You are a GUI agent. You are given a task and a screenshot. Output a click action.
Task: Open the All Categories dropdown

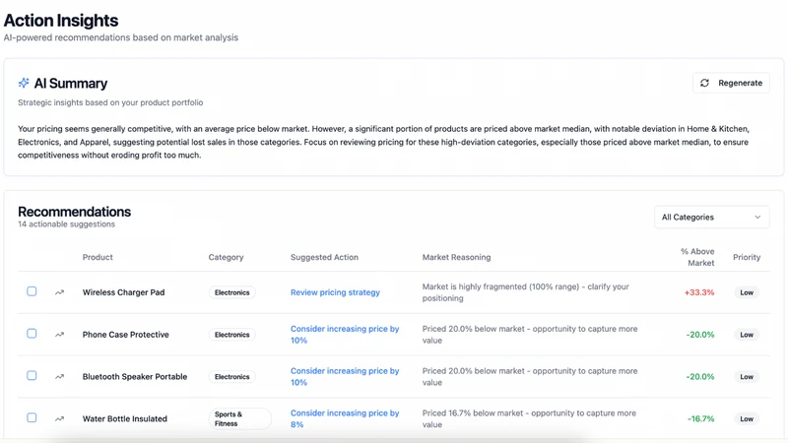pos(711,217)
